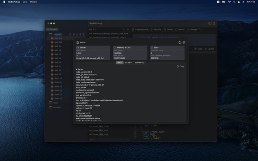Open db3 database in sidebar
The height and width of the screenshot is (161, 258).
(58, 50)
